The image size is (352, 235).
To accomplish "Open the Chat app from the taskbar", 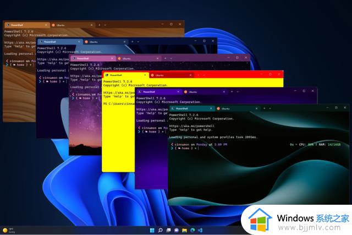I will tap(177, 230).
